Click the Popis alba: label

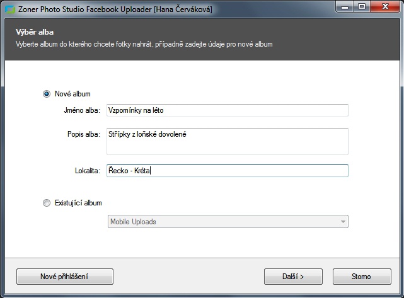tap(84, 134)
